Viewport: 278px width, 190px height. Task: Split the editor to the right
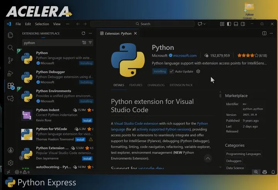(264, 33)
